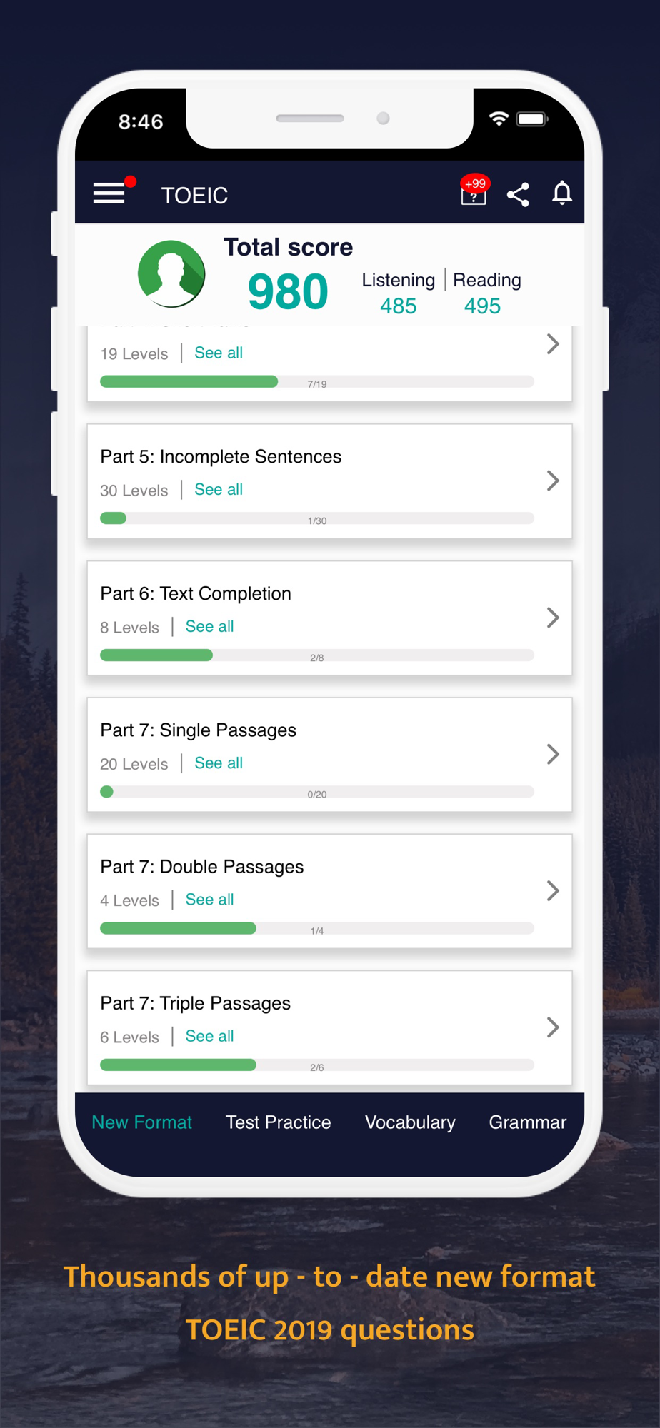Select the New Format tab
Screen dimensions: 660x1428
coord(142,1122)
